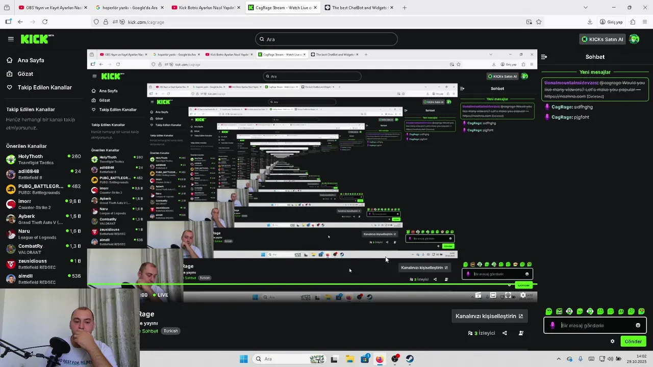Image resolution: width=653 pixels, height=367 pixels.
Task: Open the Kick hamburger sidebar menu
Action: click(x=11, y=39)
